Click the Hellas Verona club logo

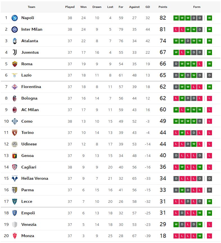point(15,178)
